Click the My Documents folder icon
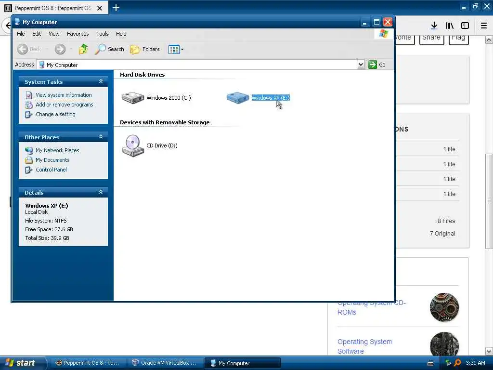This screenshot has width=493, height=370. (28, 160)
